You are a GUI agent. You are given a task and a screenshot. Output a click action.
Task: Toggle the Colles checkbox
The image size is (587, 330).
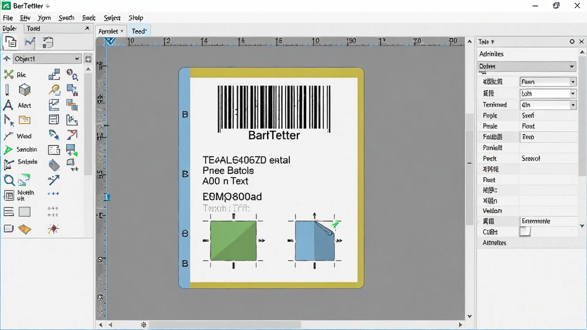point(525,231)
